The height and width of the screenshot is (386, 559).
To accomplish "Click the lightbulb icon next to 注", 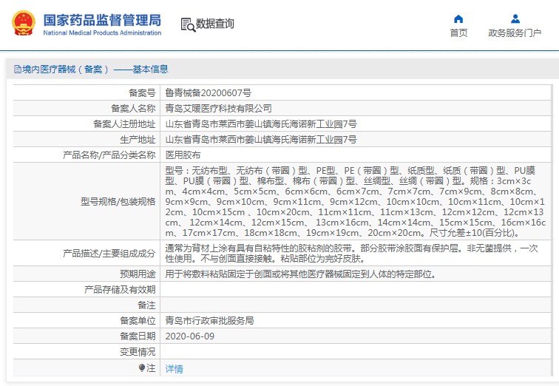I will click(x=142, y=368).
